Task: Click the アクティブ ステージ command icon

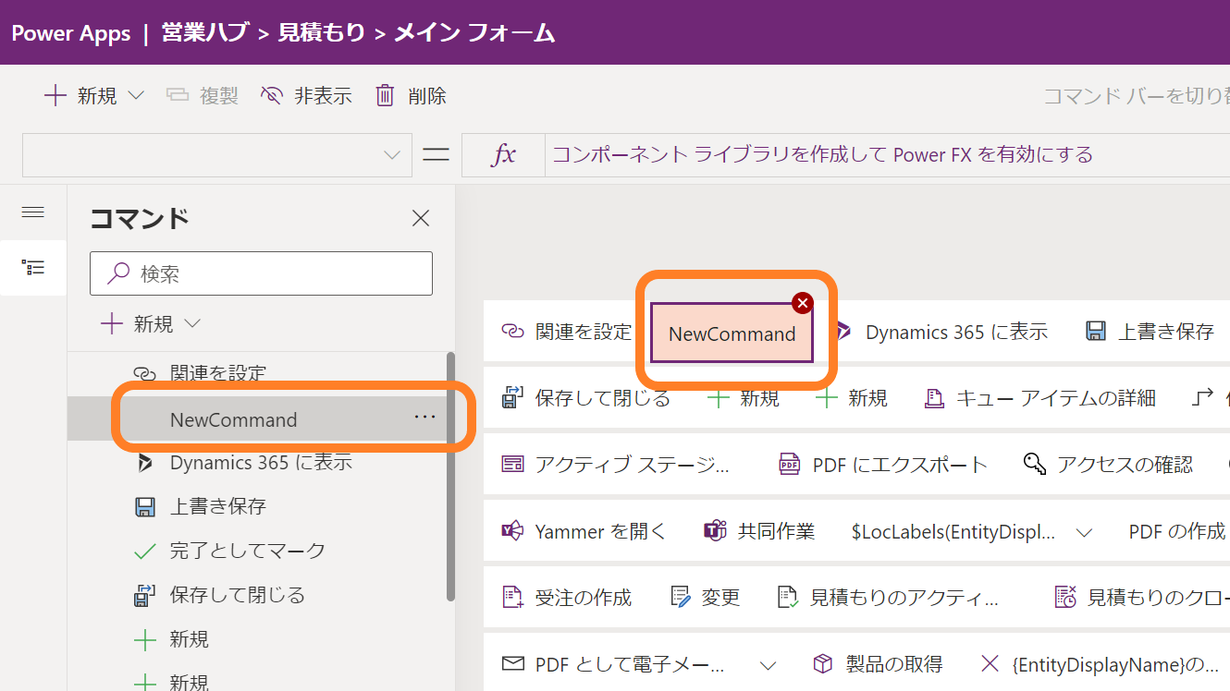Action: (511, 464)
